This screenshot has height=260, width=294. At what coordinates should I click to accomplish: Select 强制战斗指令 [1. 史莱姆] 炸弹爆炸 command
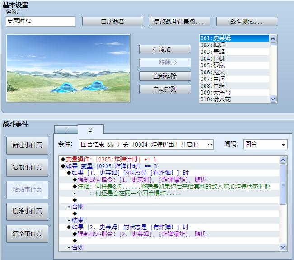click(x=169, y=180)
